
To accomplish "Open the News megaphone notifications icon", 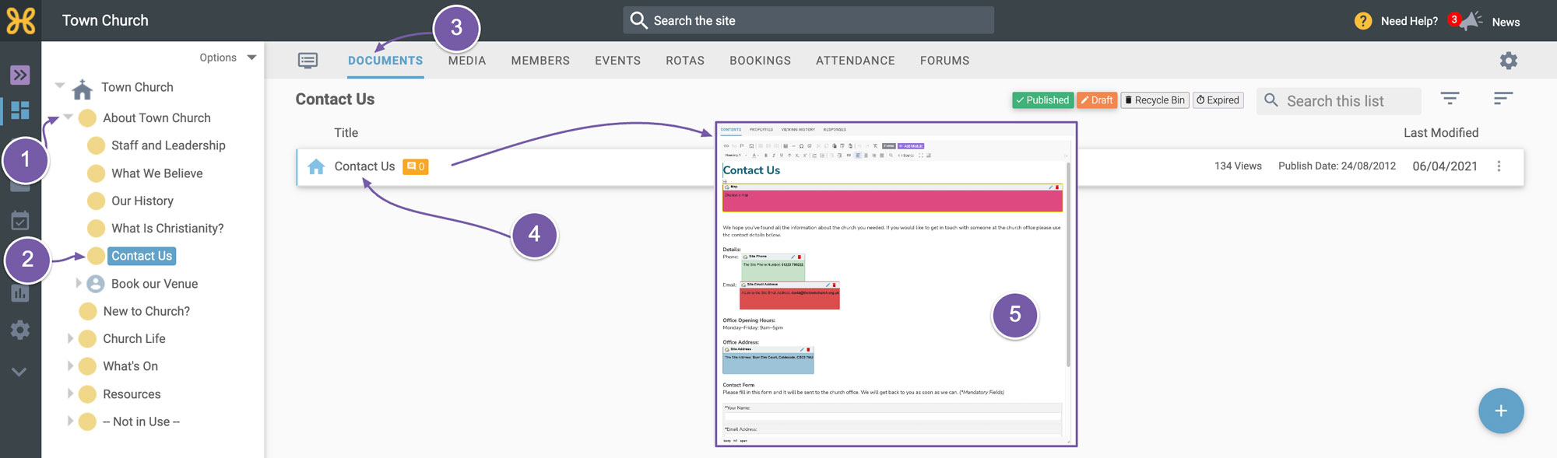I will coord(1471,21).
